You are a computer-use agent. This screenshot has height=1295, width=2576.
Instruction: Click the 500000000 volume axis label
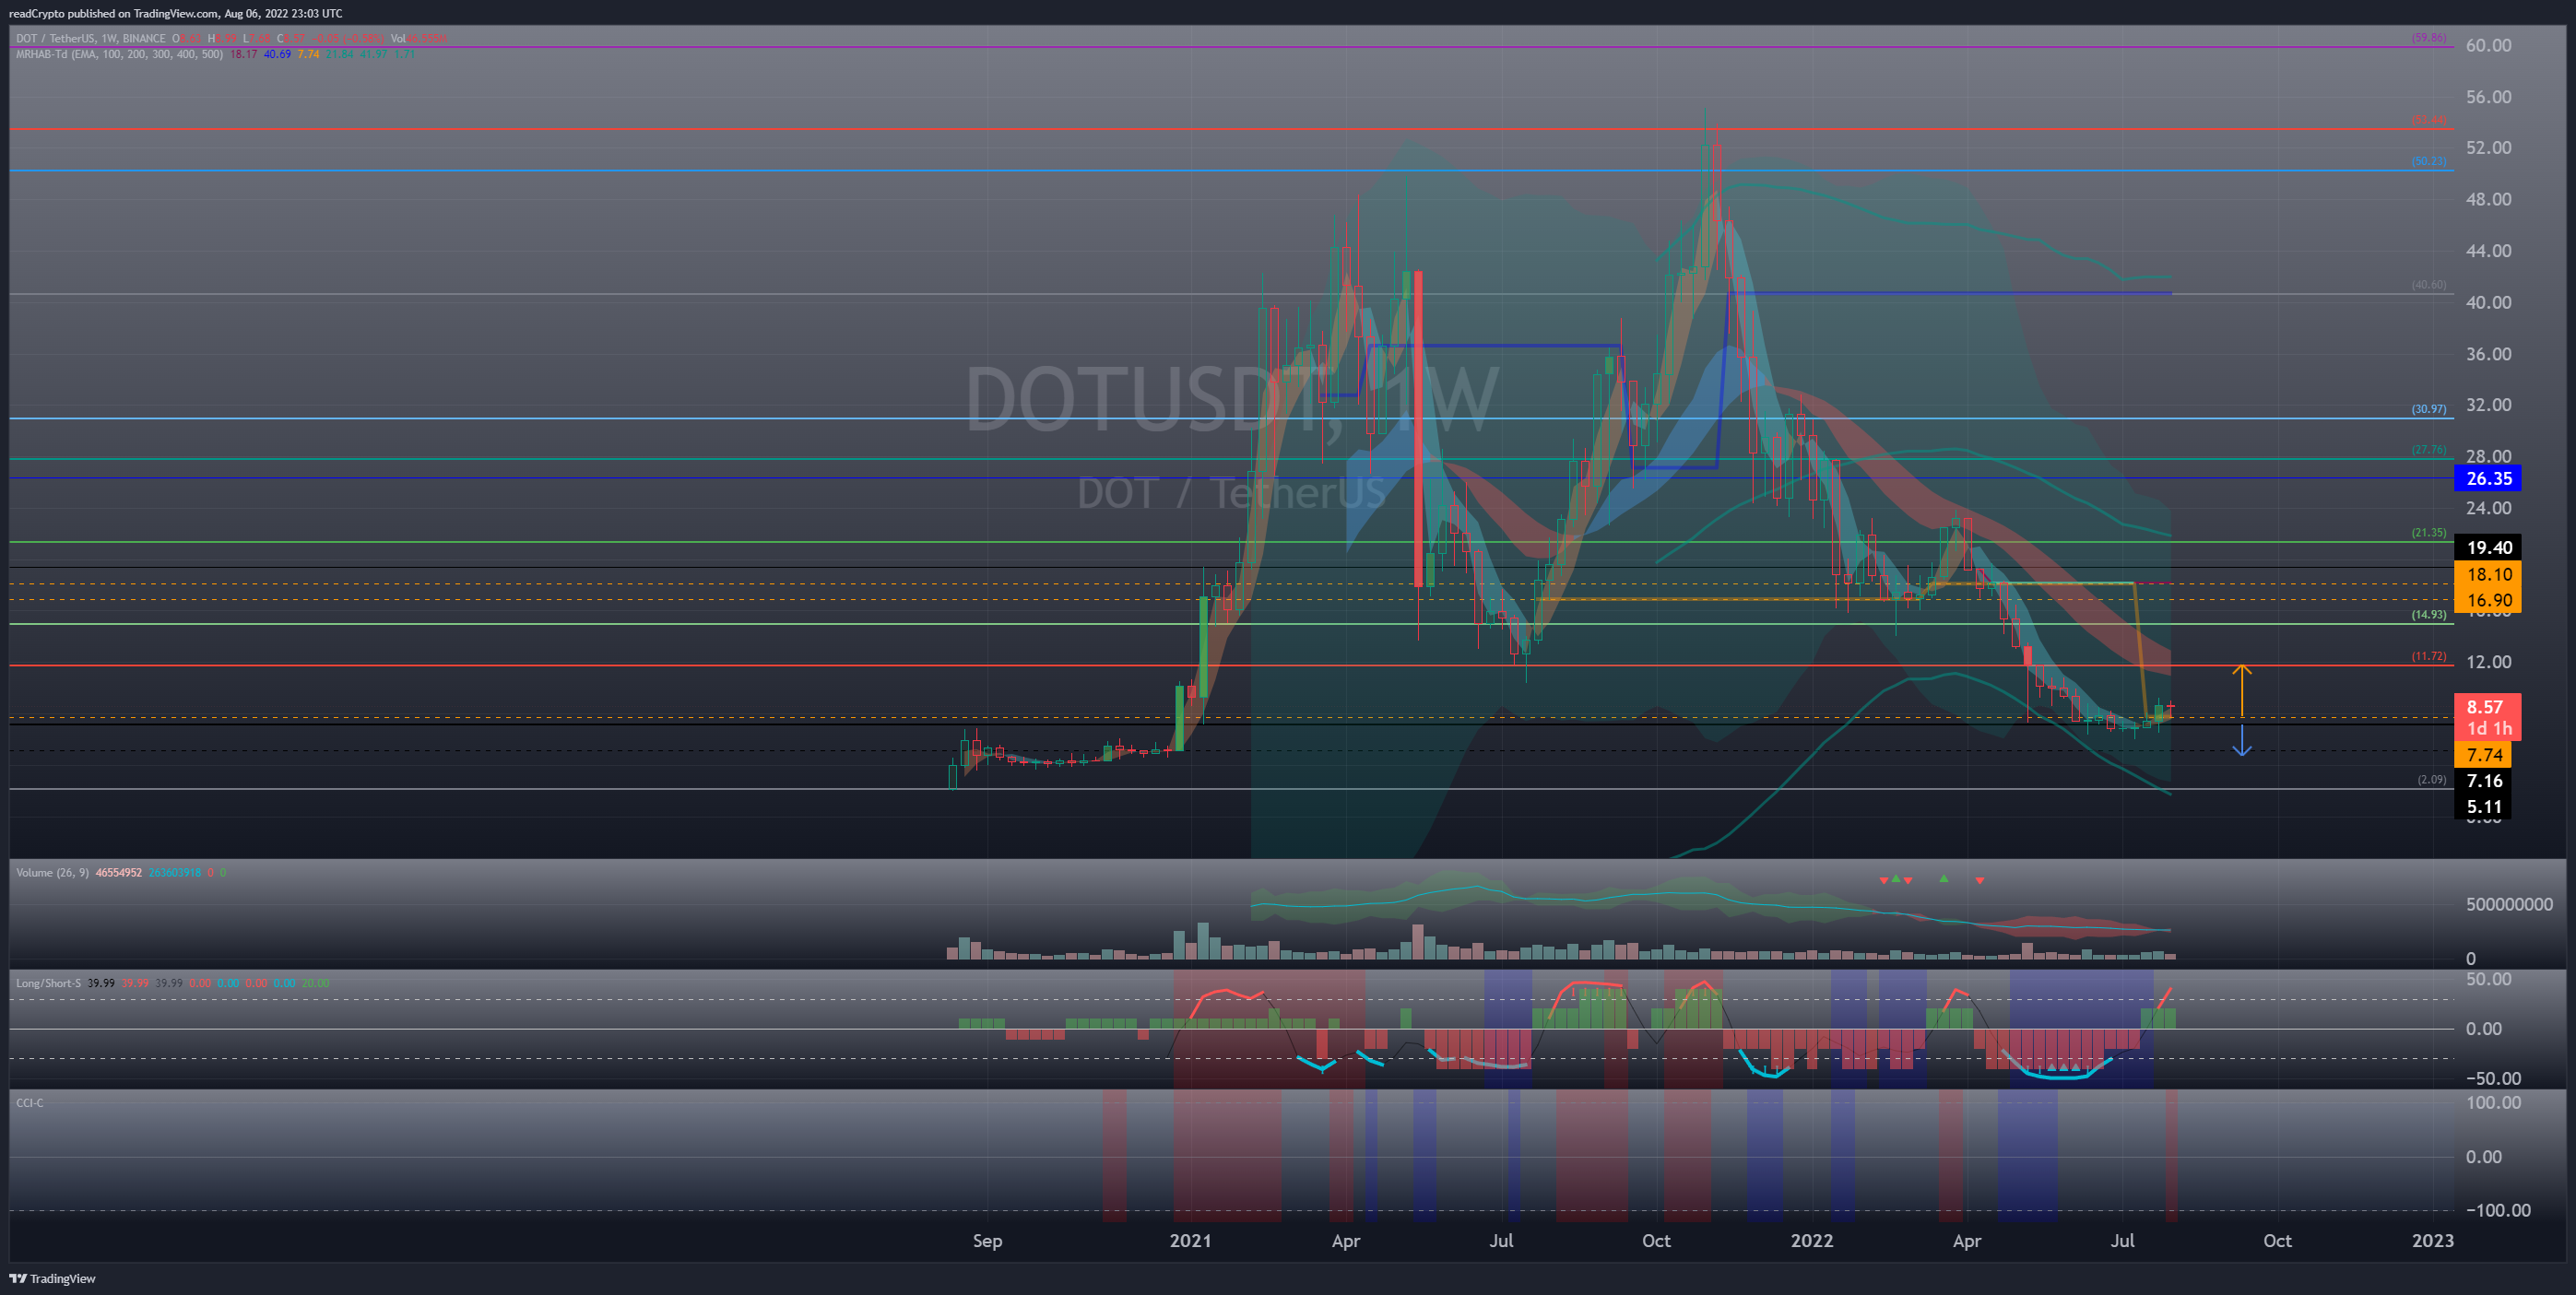2509,904
